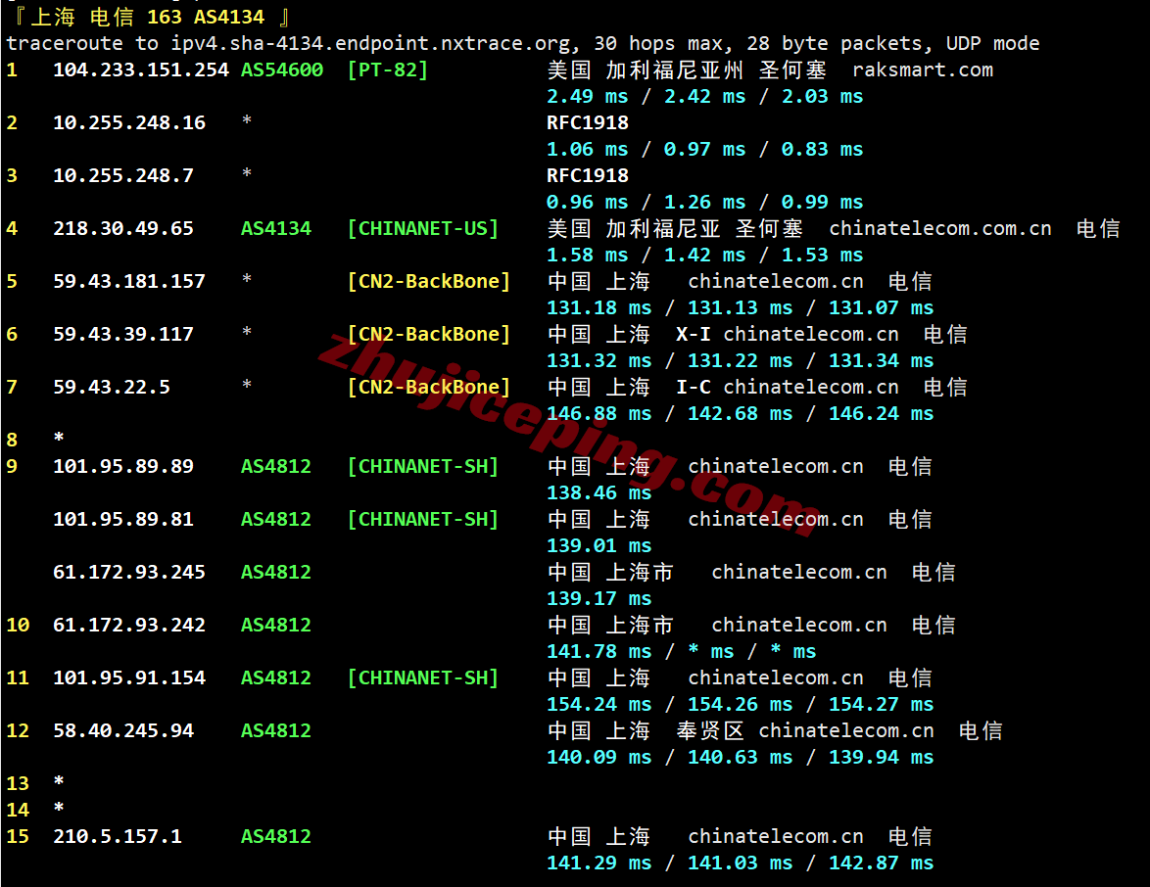This screenshot has height=887, width=1150.
Task: Click the final hop IP 210.5.157.1
Action: click(x=117, y=836)
